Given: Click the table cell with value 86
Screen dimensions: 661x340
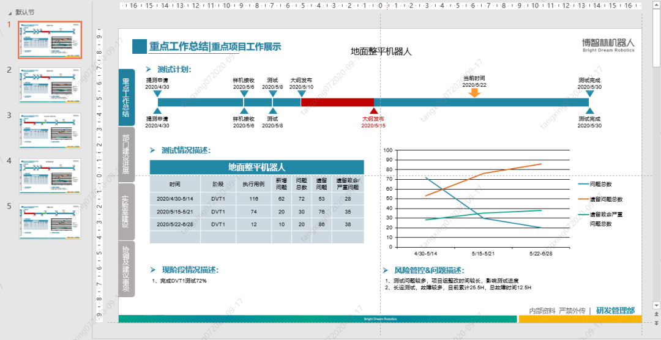Looking at the screenshot, I should [x=322, y=224].
